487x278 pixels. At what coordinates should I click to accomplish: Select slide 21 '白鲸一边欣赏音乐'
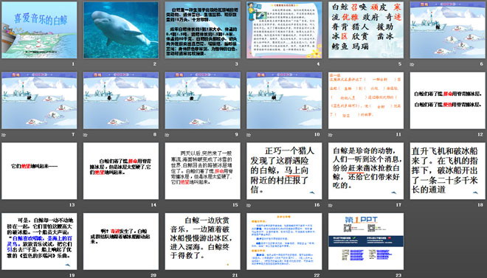(x=202, y=241)
